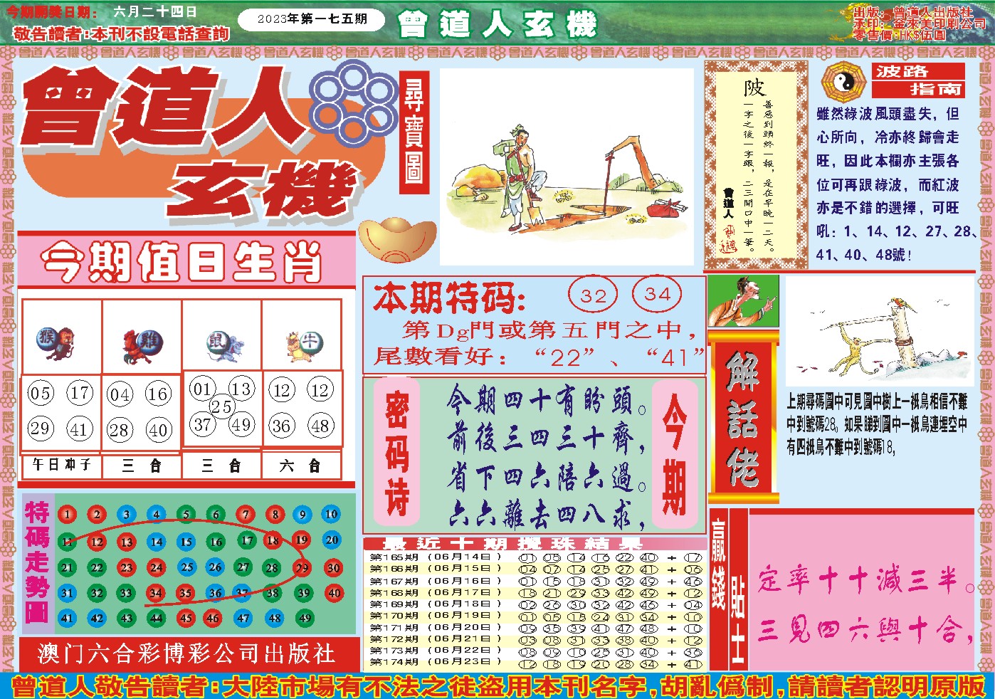The width and height of the screenshot is (995, 699).
Task: Click circled number 34 next to 本期特码
Action: point(657,294)
